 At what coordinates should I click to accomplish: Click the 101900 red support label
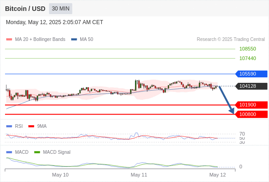click(251, 105)
